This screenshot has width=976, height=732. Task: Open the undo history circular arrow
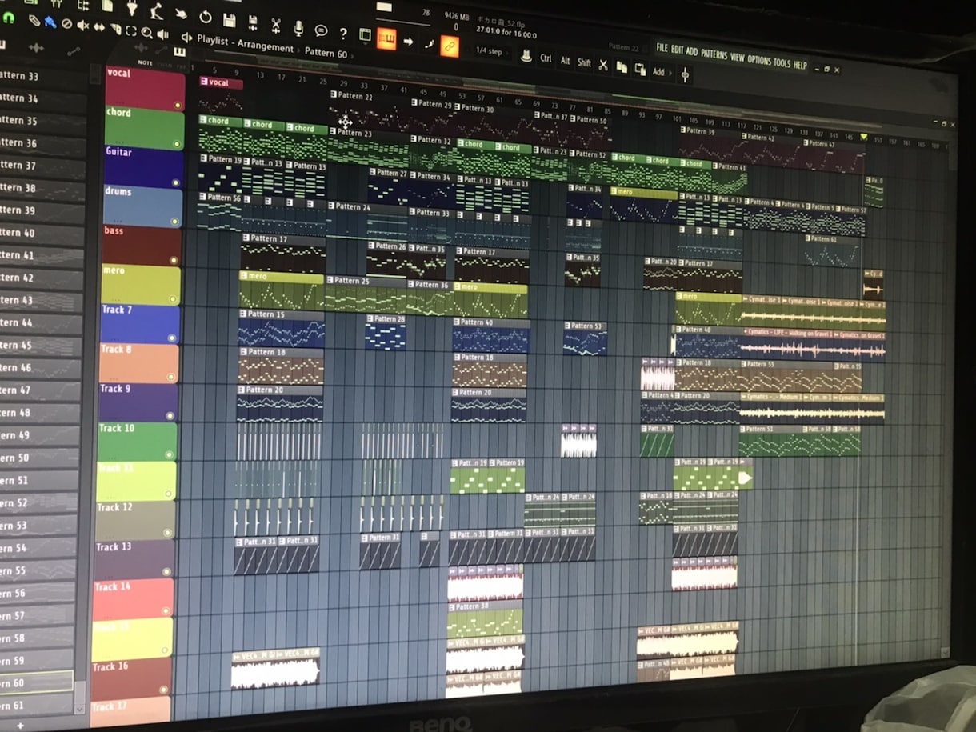206,16
